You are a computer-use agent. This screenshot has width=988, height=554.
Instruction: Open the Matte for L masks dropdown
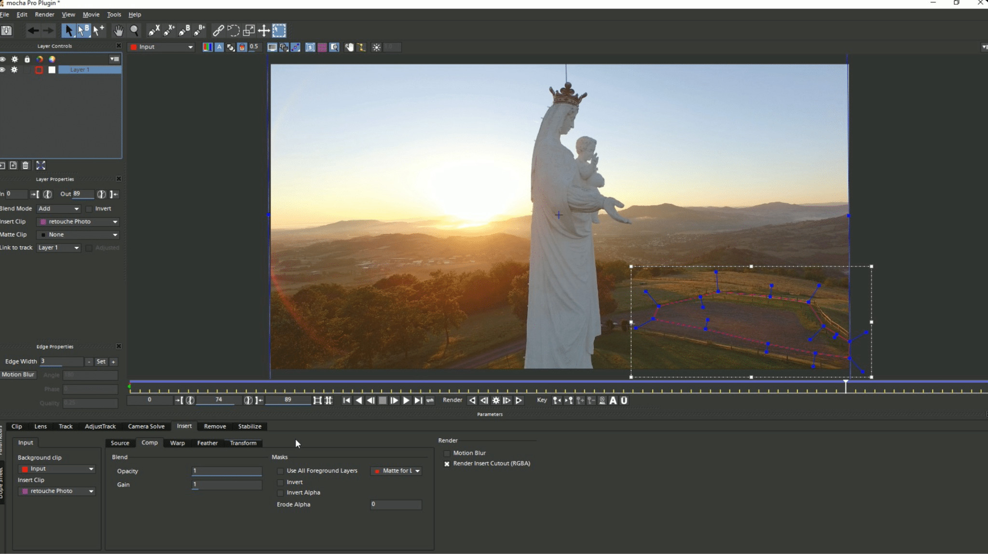(x=396, y=471)
